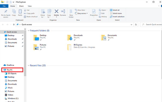Click Pin to Quick access icon
Viewport: 162px width, 102px height.
6,11
